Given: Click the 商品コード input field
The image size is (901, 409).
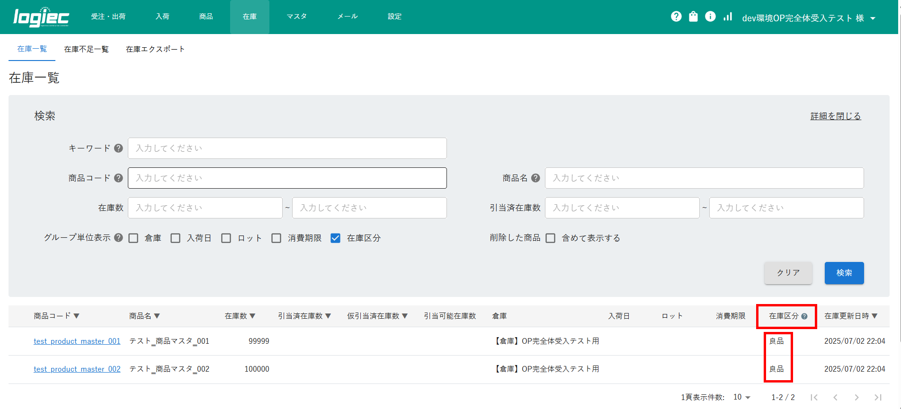Looking at the screenshot, I should pos(287,178).
